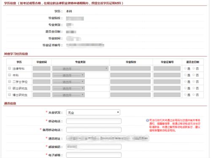Focus 毕业证编号 field for 二学士学位
211x158 pixels.
(167, 82)
